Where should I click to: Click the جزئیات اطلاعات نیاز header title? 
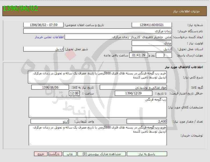186,11
